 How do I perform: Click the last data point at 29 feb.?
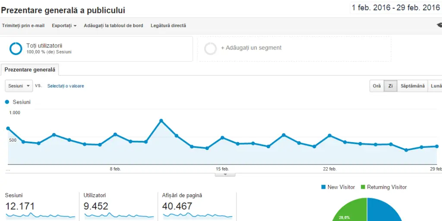point(437,146)
